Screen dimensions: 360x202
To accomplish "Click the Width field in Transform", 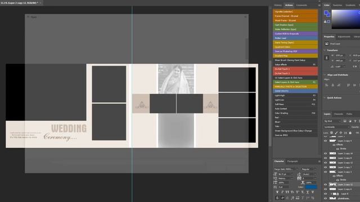I will [x=340, y=56].
